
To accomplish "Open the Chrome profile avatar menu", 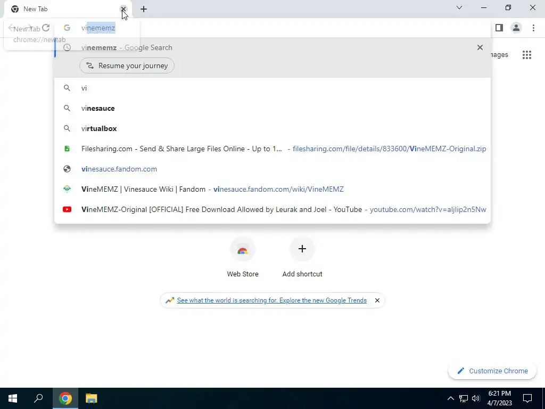I will coord(516,28).
